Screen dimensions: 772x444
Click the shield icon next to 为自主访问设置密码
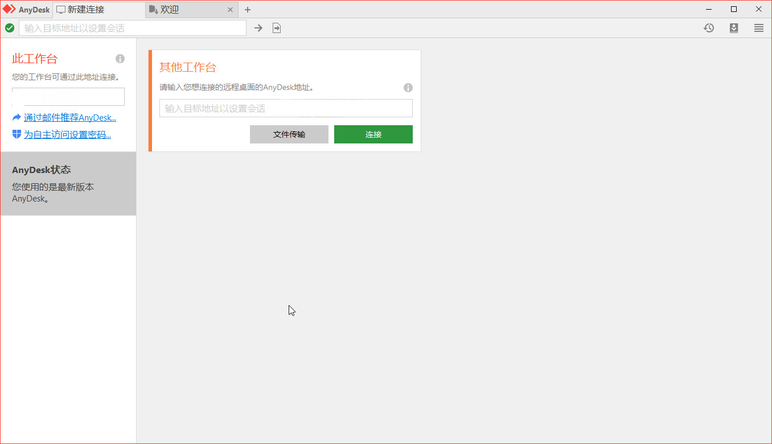[x=16, y=133]
